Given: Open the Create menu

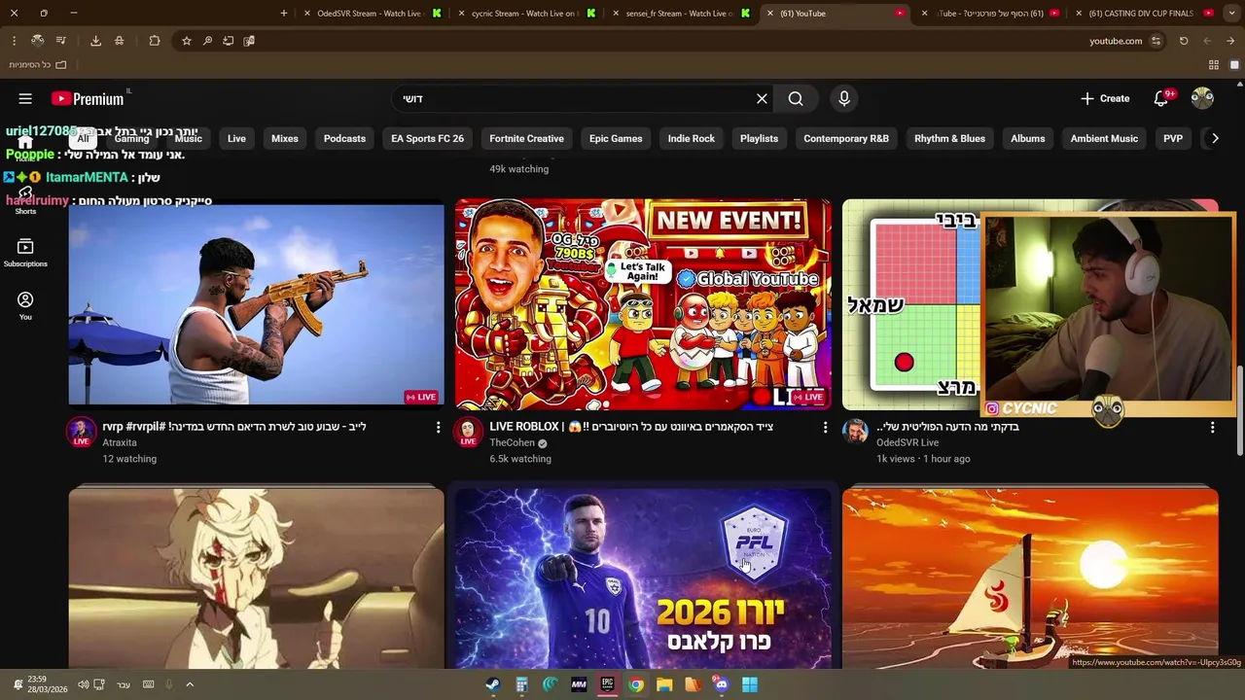Looking at the screenshot, I should (x=1105, y=98).
